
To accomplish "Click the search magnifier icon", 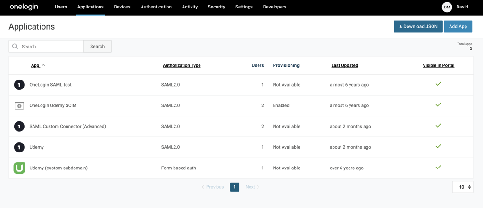I will (15, 47).
